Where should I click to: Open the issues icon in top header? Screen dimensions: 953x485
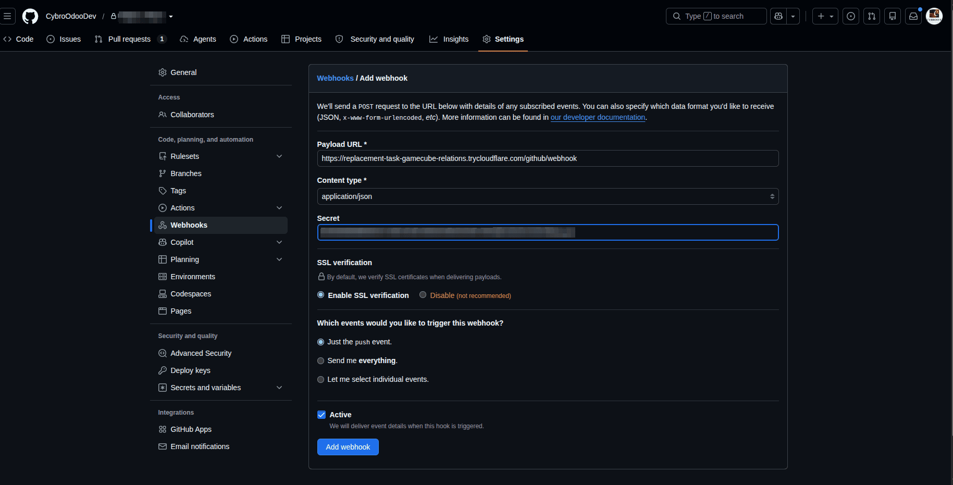click(x=851, y=16)
